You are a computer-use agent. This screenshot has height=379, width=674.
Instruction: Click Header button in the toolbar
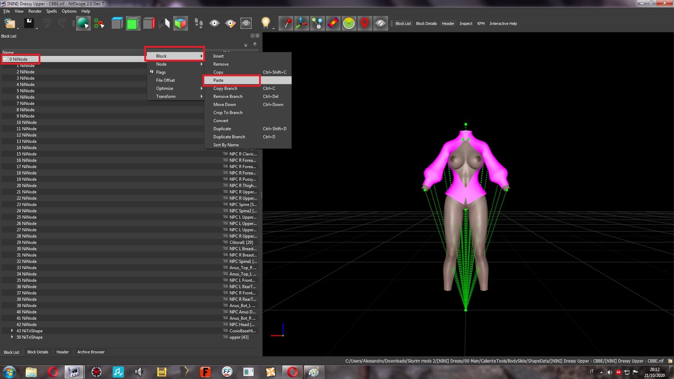point(448,24)
